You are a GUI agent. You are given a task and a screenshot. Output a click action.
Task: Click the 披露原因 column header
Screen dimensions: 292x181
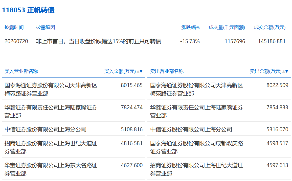click(46, 28)
